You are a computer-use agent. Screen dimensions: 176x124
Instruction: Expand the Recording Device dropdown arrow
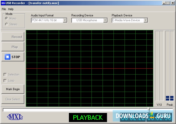click(x=105, y=20)
